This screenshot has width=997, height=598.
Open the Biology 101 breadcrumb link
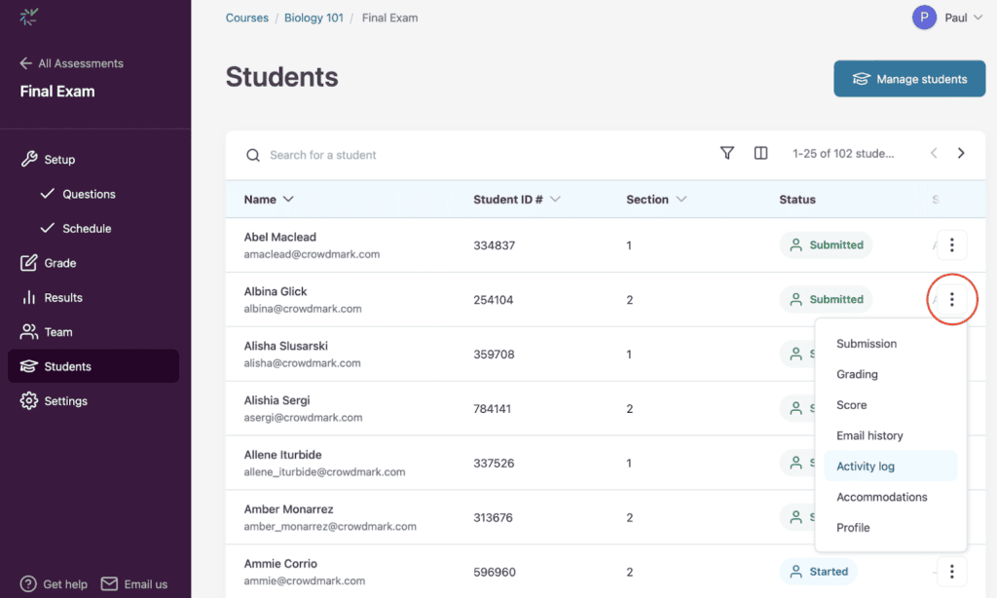click(314, 17)
